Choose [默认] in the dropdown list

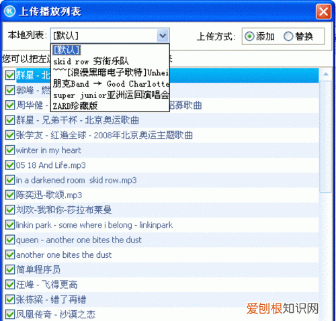pos(110,50)
